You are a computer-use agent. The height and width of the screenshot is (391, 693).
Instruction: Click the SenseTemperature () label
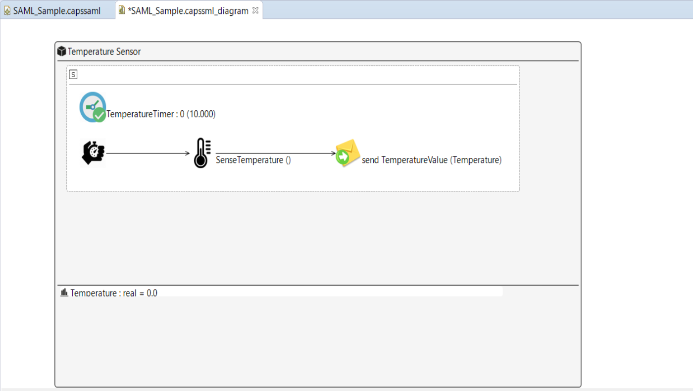253,160
